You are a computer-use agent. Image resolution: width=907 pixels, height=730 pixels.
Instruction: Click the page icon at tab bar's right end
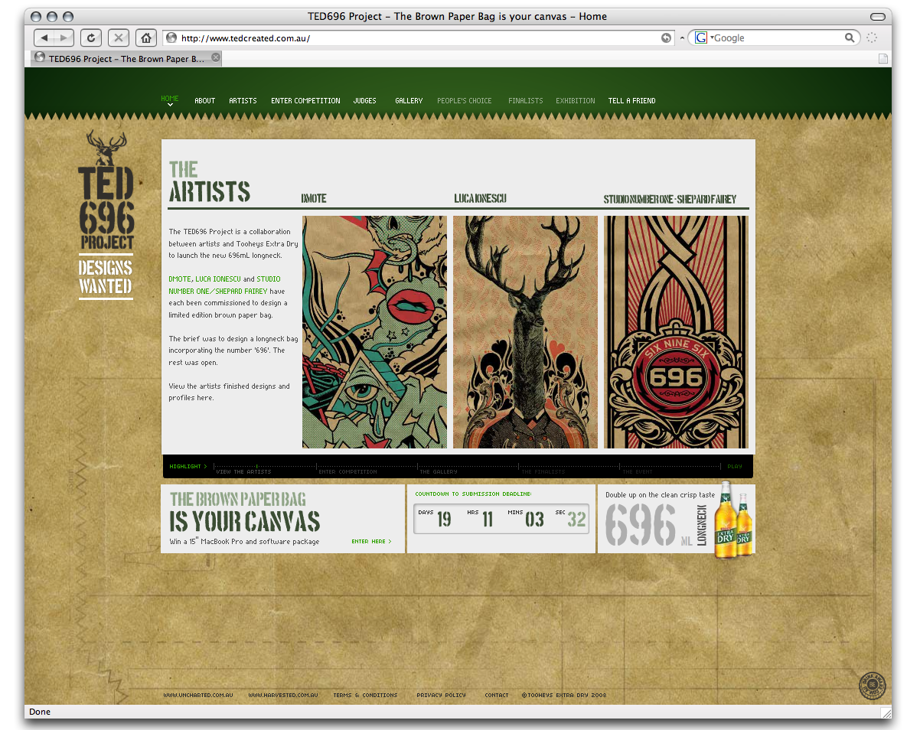point(883,58)
